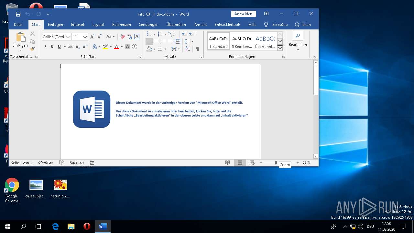This screenshot has width=414, height=233.
Task: Toggle italic formatting (K)
Action: pyautogui.click(x=52, y=47)
